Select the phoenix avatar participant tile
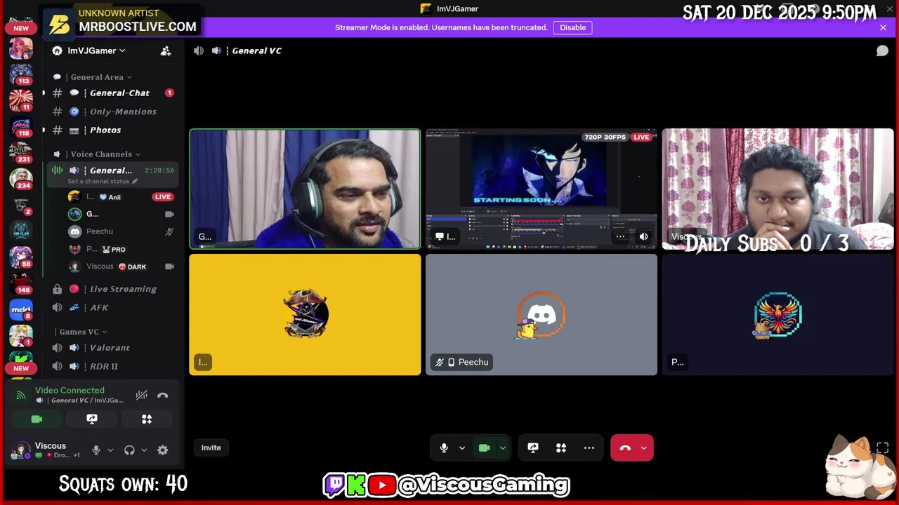The image size is (899, 505). click(x=777, y=314)
